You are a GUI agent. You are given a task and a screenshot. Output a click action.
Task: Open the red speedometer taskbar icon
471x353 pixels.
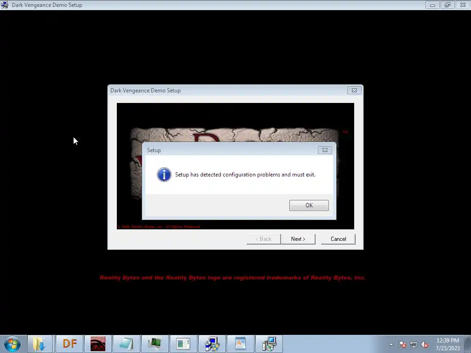(98, 344)
